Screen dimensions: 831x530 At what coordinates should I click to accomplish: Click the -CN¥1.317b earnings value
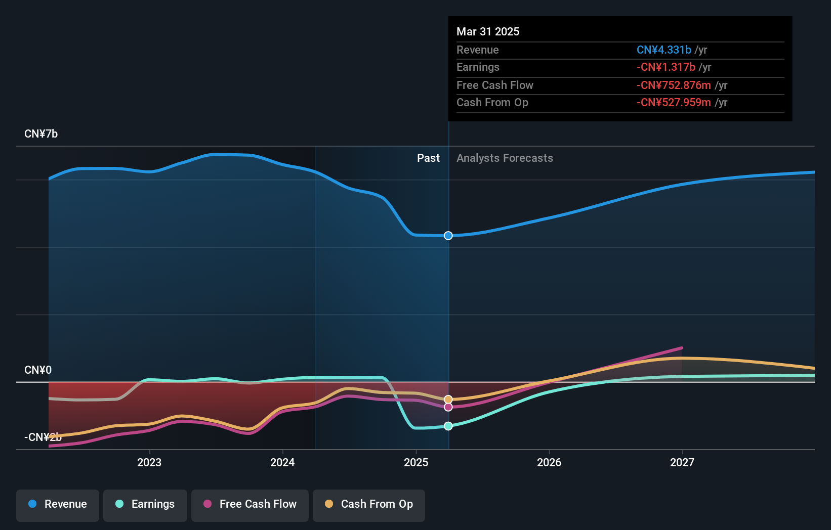click(x=666, y=67)
